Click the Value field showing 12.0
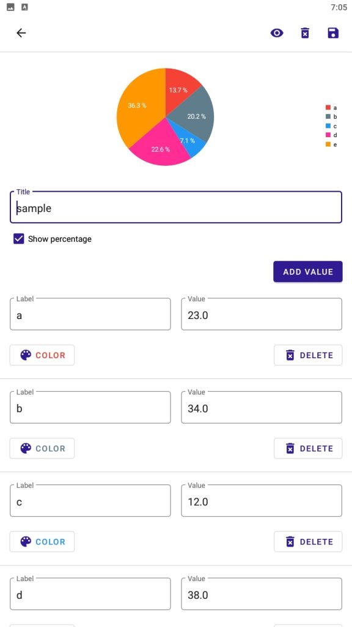The height and width of the screenshot is (627, 352). tap(262, 501)
